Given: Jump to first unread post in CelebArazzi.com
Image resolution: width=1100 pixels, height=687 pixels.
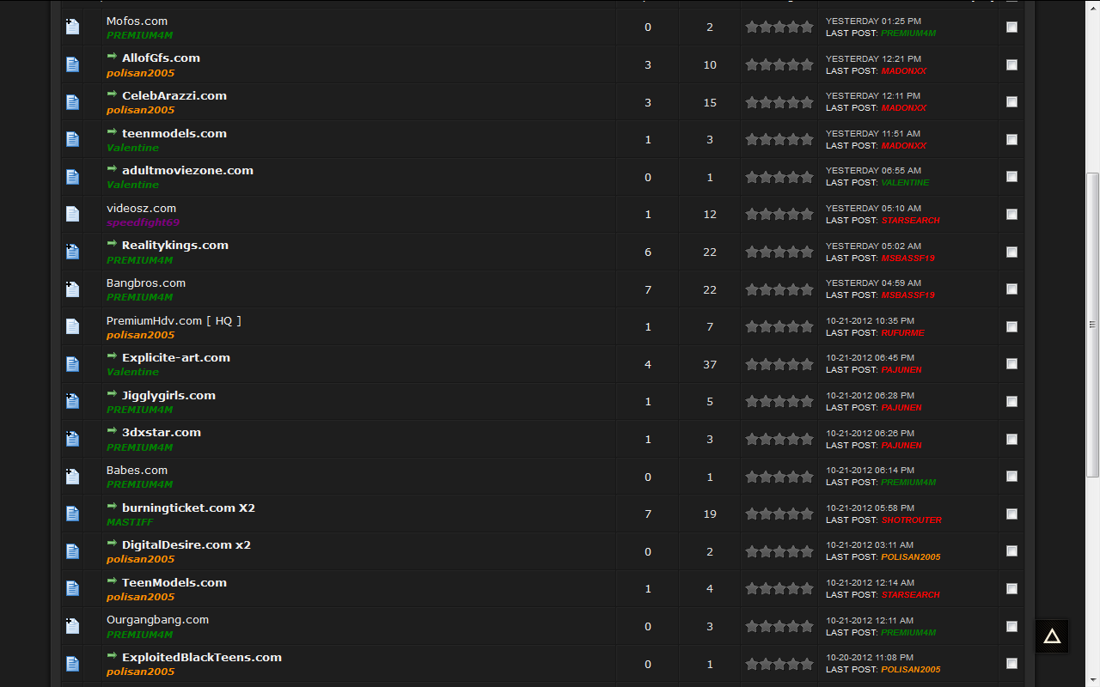Looking at the screenshot, I should click(x=112, y=94).
